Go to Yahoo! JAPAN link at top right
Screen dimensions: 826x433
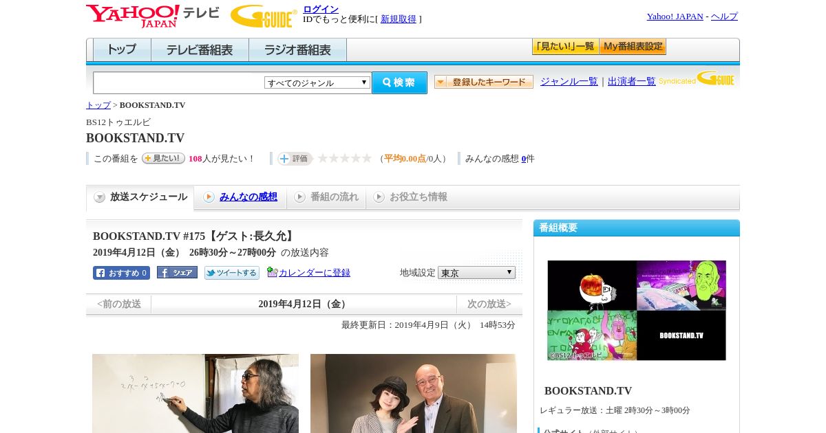coord(675,16)
